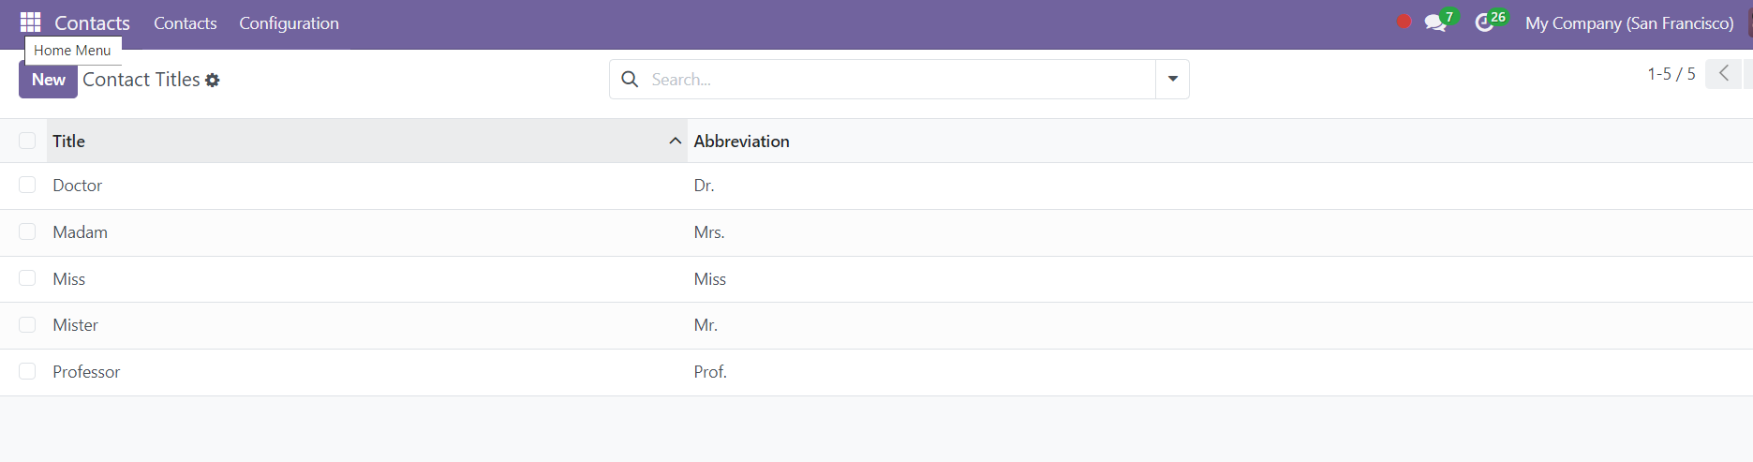Expand the search options dropdown arrow

pos(1172,80)
